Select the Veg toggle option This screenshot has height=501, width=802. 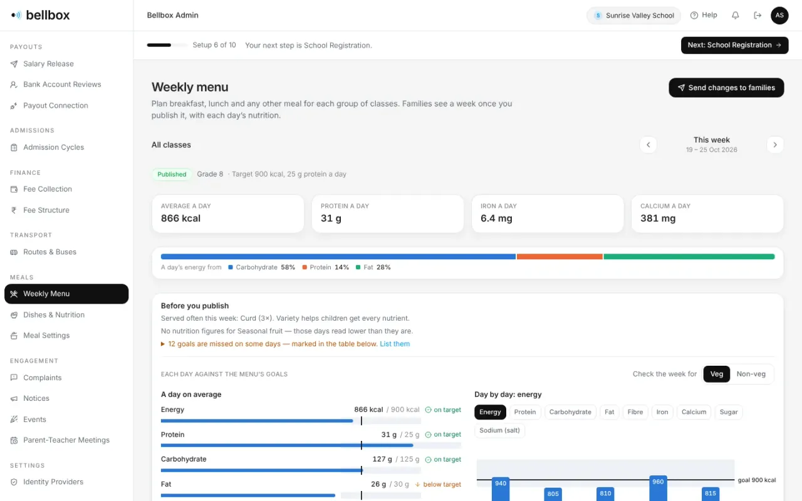pos(717,374)
